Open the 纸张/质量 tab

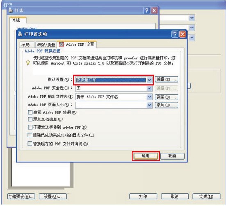point(46,45)
